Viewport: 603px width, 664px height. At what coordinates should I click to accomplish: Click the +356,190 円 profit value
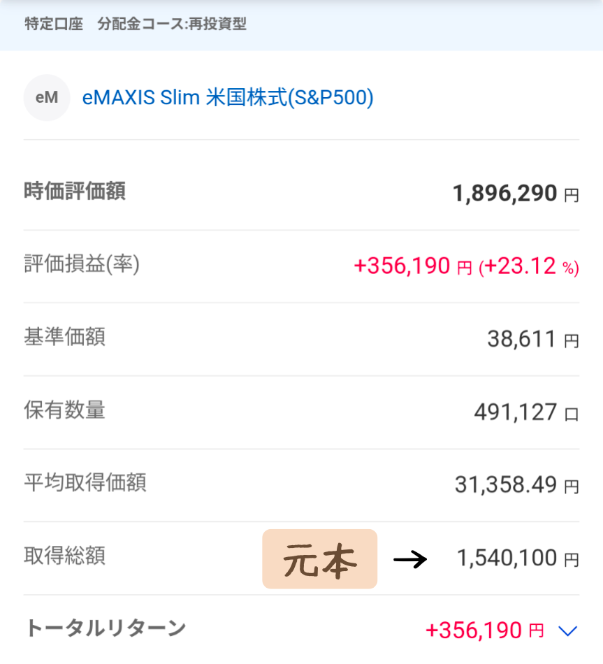click(413, 266)
